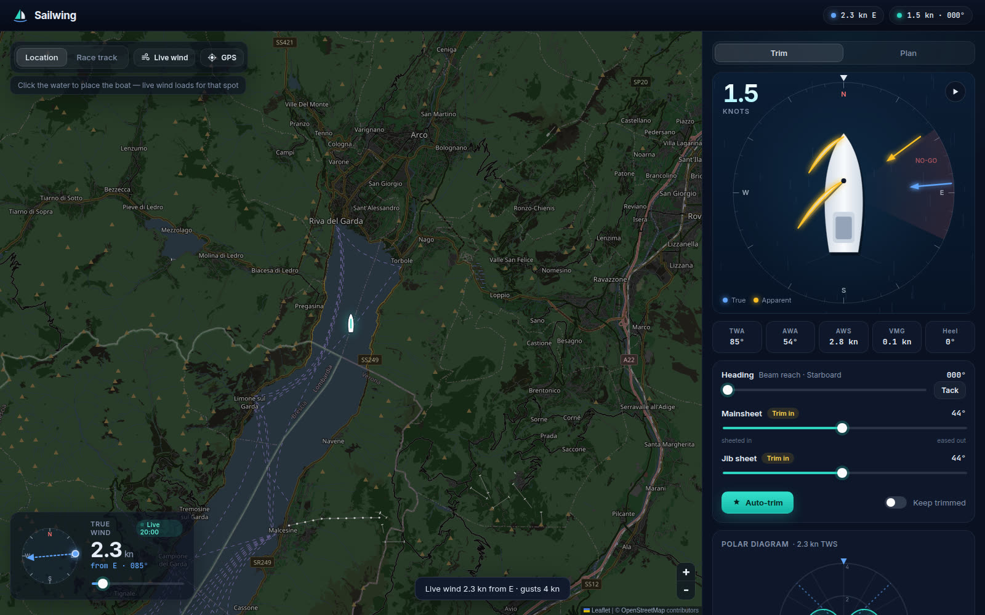Click the star icon on Auto-trim
Screen dimensions: 985x615
pyautogui.click(x=736, y=502)
